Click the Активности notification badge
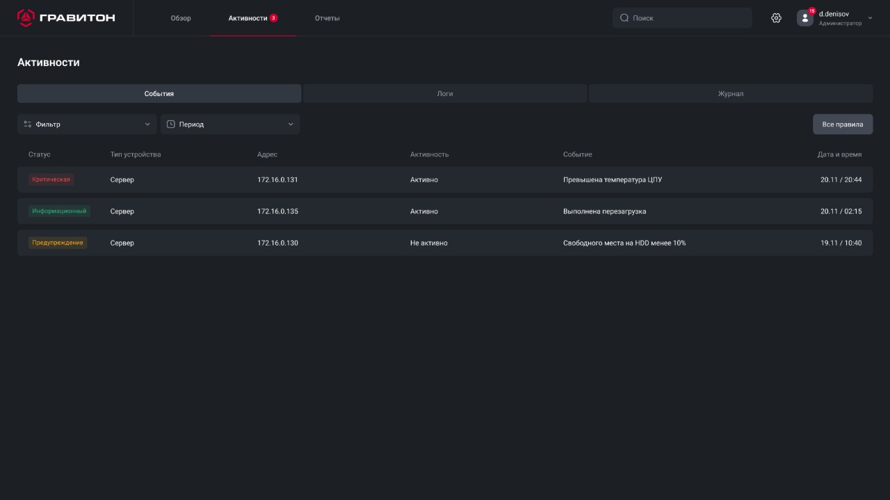890x500 pixels. 273,18
